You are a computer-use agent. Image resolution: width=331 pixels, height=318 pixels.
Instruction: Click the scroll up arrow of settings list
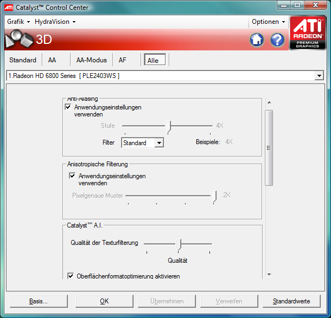pyautogui.click(x=269, y=102)
